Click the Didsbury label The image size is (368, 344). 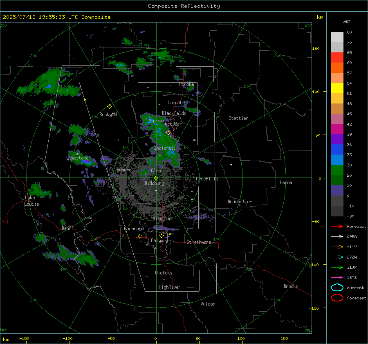(x=154, y=183)
